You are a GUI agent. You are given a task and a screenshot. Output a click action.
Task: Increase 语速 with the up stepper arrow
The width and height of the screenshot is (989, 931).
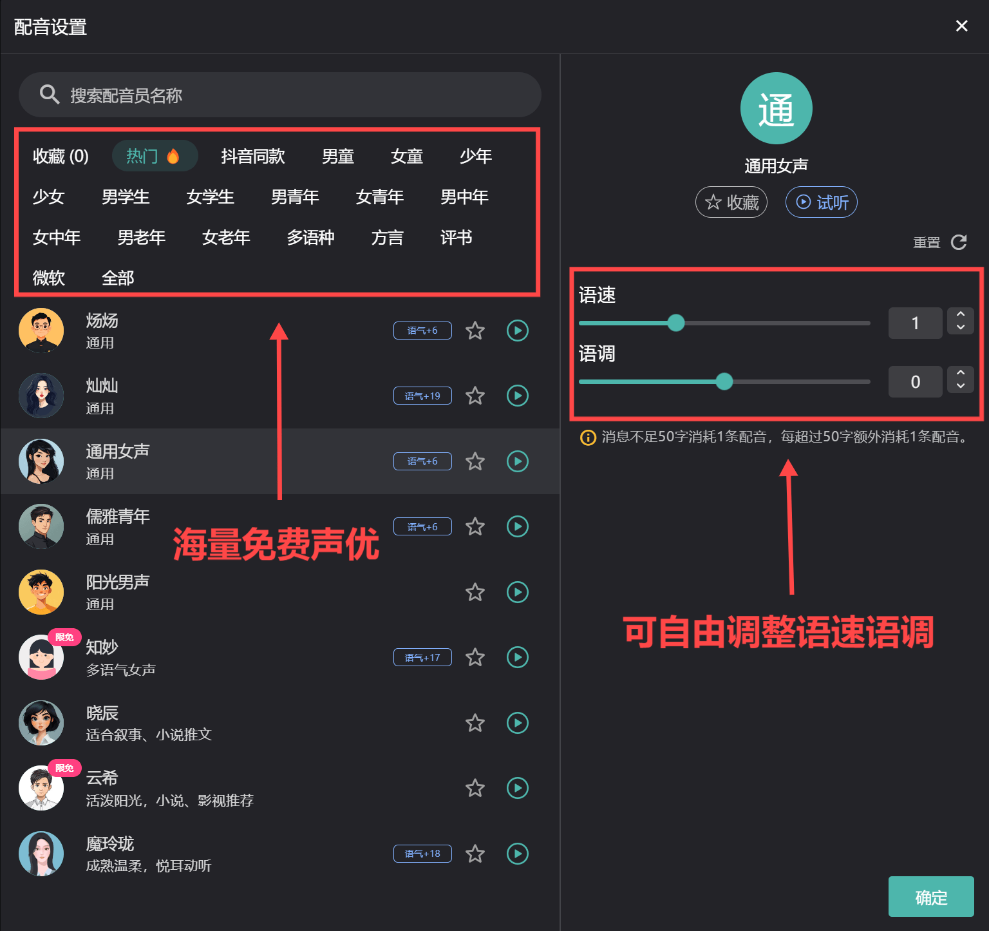tap(960, 315)
